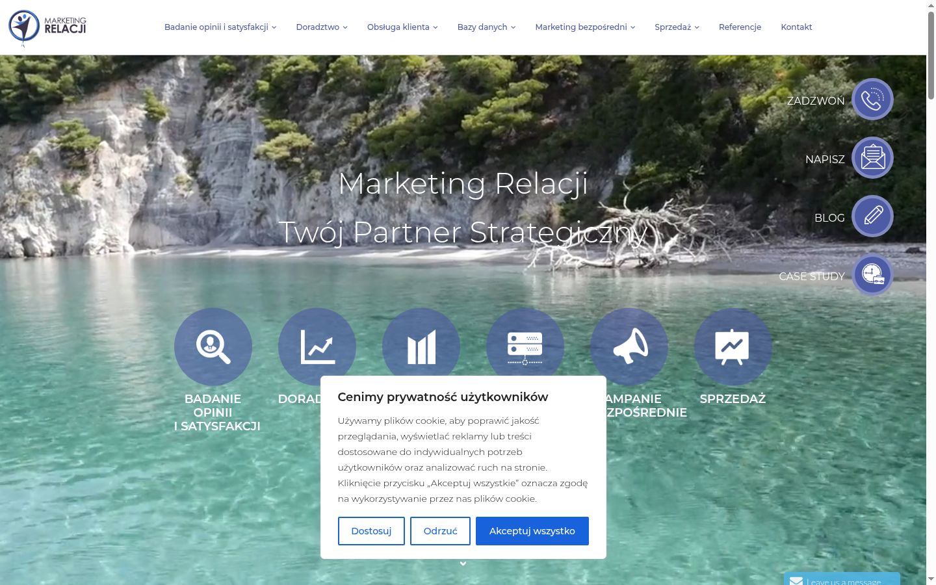Click the scrollbar down arrow

point(931,579)
